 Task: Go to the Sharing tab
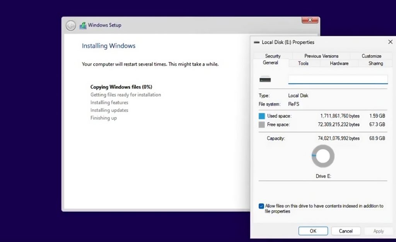coord(376,64)
